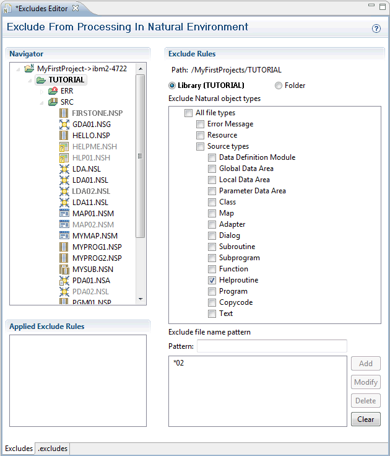Click the Pattern text input field

pos(271,346)
